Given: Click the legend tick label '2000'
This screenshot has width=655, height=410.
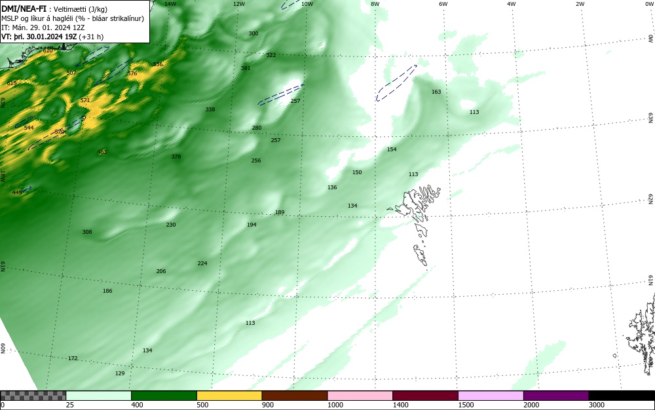Looking at the screenshot, I should (x=531, y=405).
